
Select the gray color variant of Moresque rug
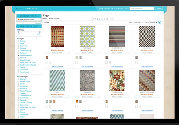tap(80, 57)
